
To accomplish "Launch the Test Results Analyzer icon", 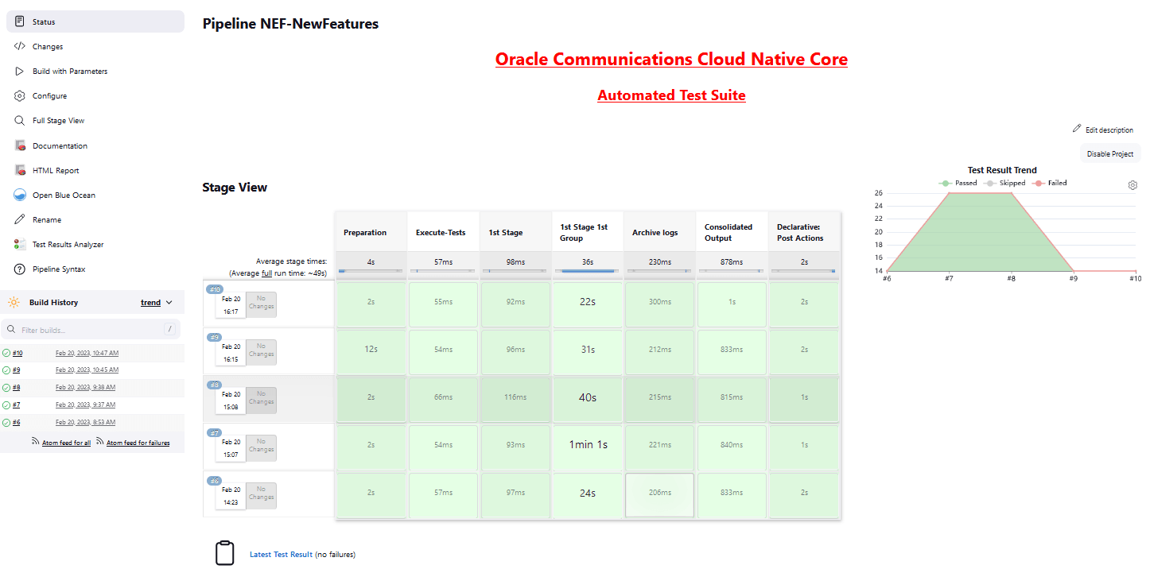I will coord(19,244).
